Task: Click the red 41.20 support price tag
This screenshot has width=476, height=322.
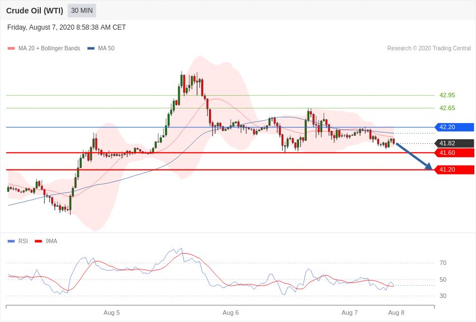Action: [455, 169]
